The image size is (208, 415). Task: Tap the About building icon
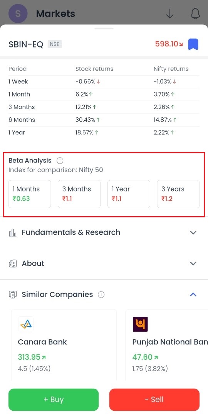pyautogui.click(x=13, y=264)
